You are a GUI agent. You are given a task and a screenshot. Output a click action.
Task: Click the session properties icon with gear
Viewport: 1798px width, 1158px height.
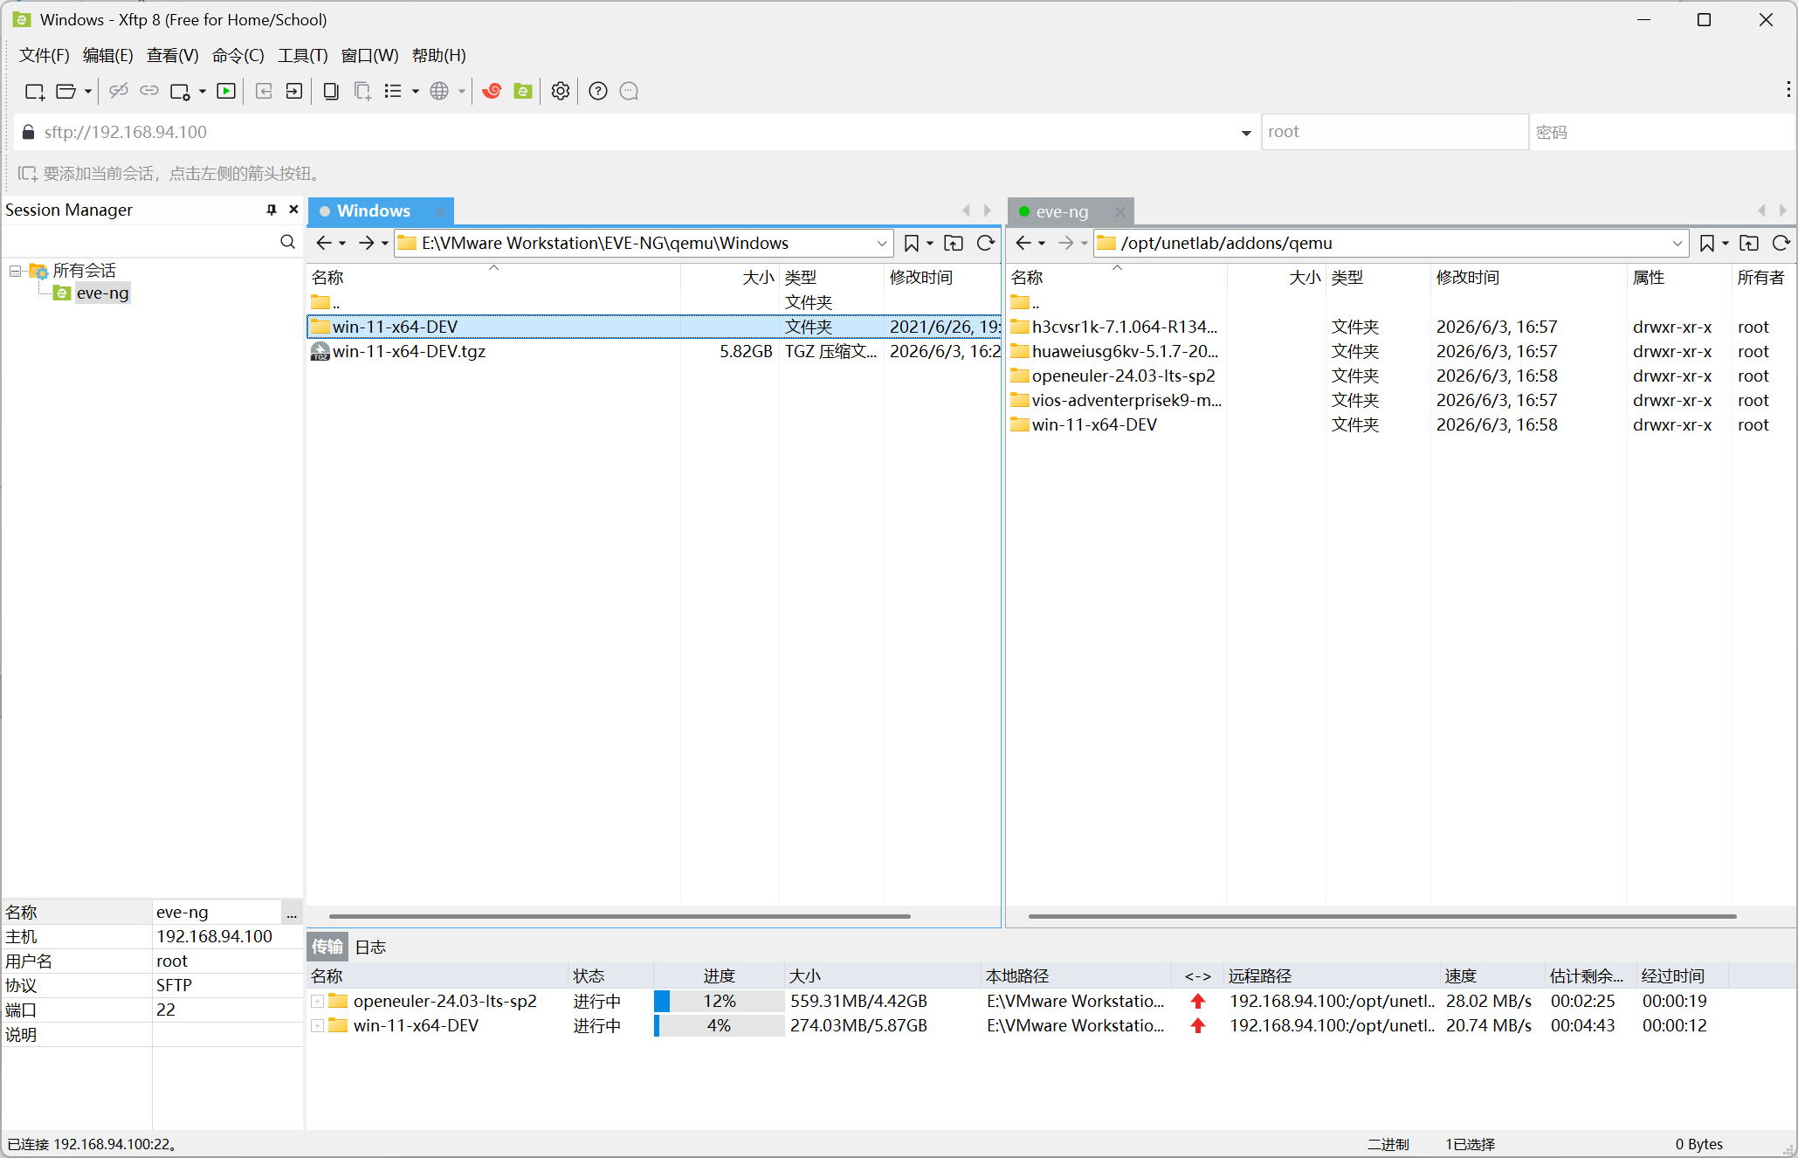(x=181, y=91)
